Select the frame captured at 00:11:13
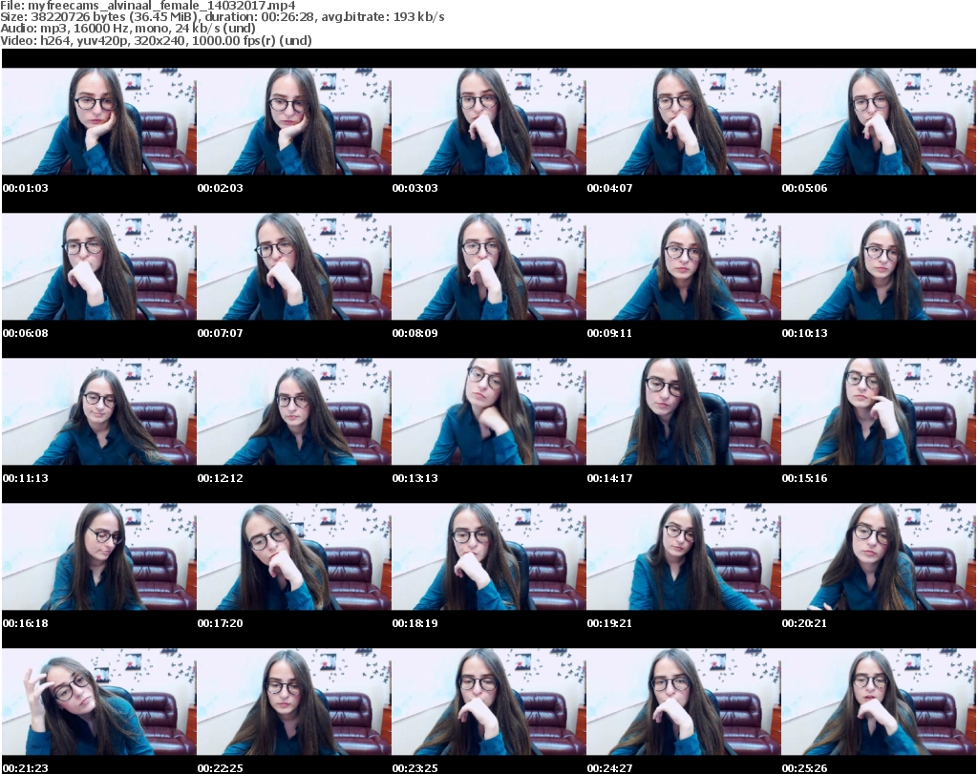The image size is (978, 774). [99, 412]
